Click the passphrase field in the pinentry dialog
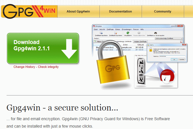The height and width of the screenshot is (129, 193). [172, 56]
